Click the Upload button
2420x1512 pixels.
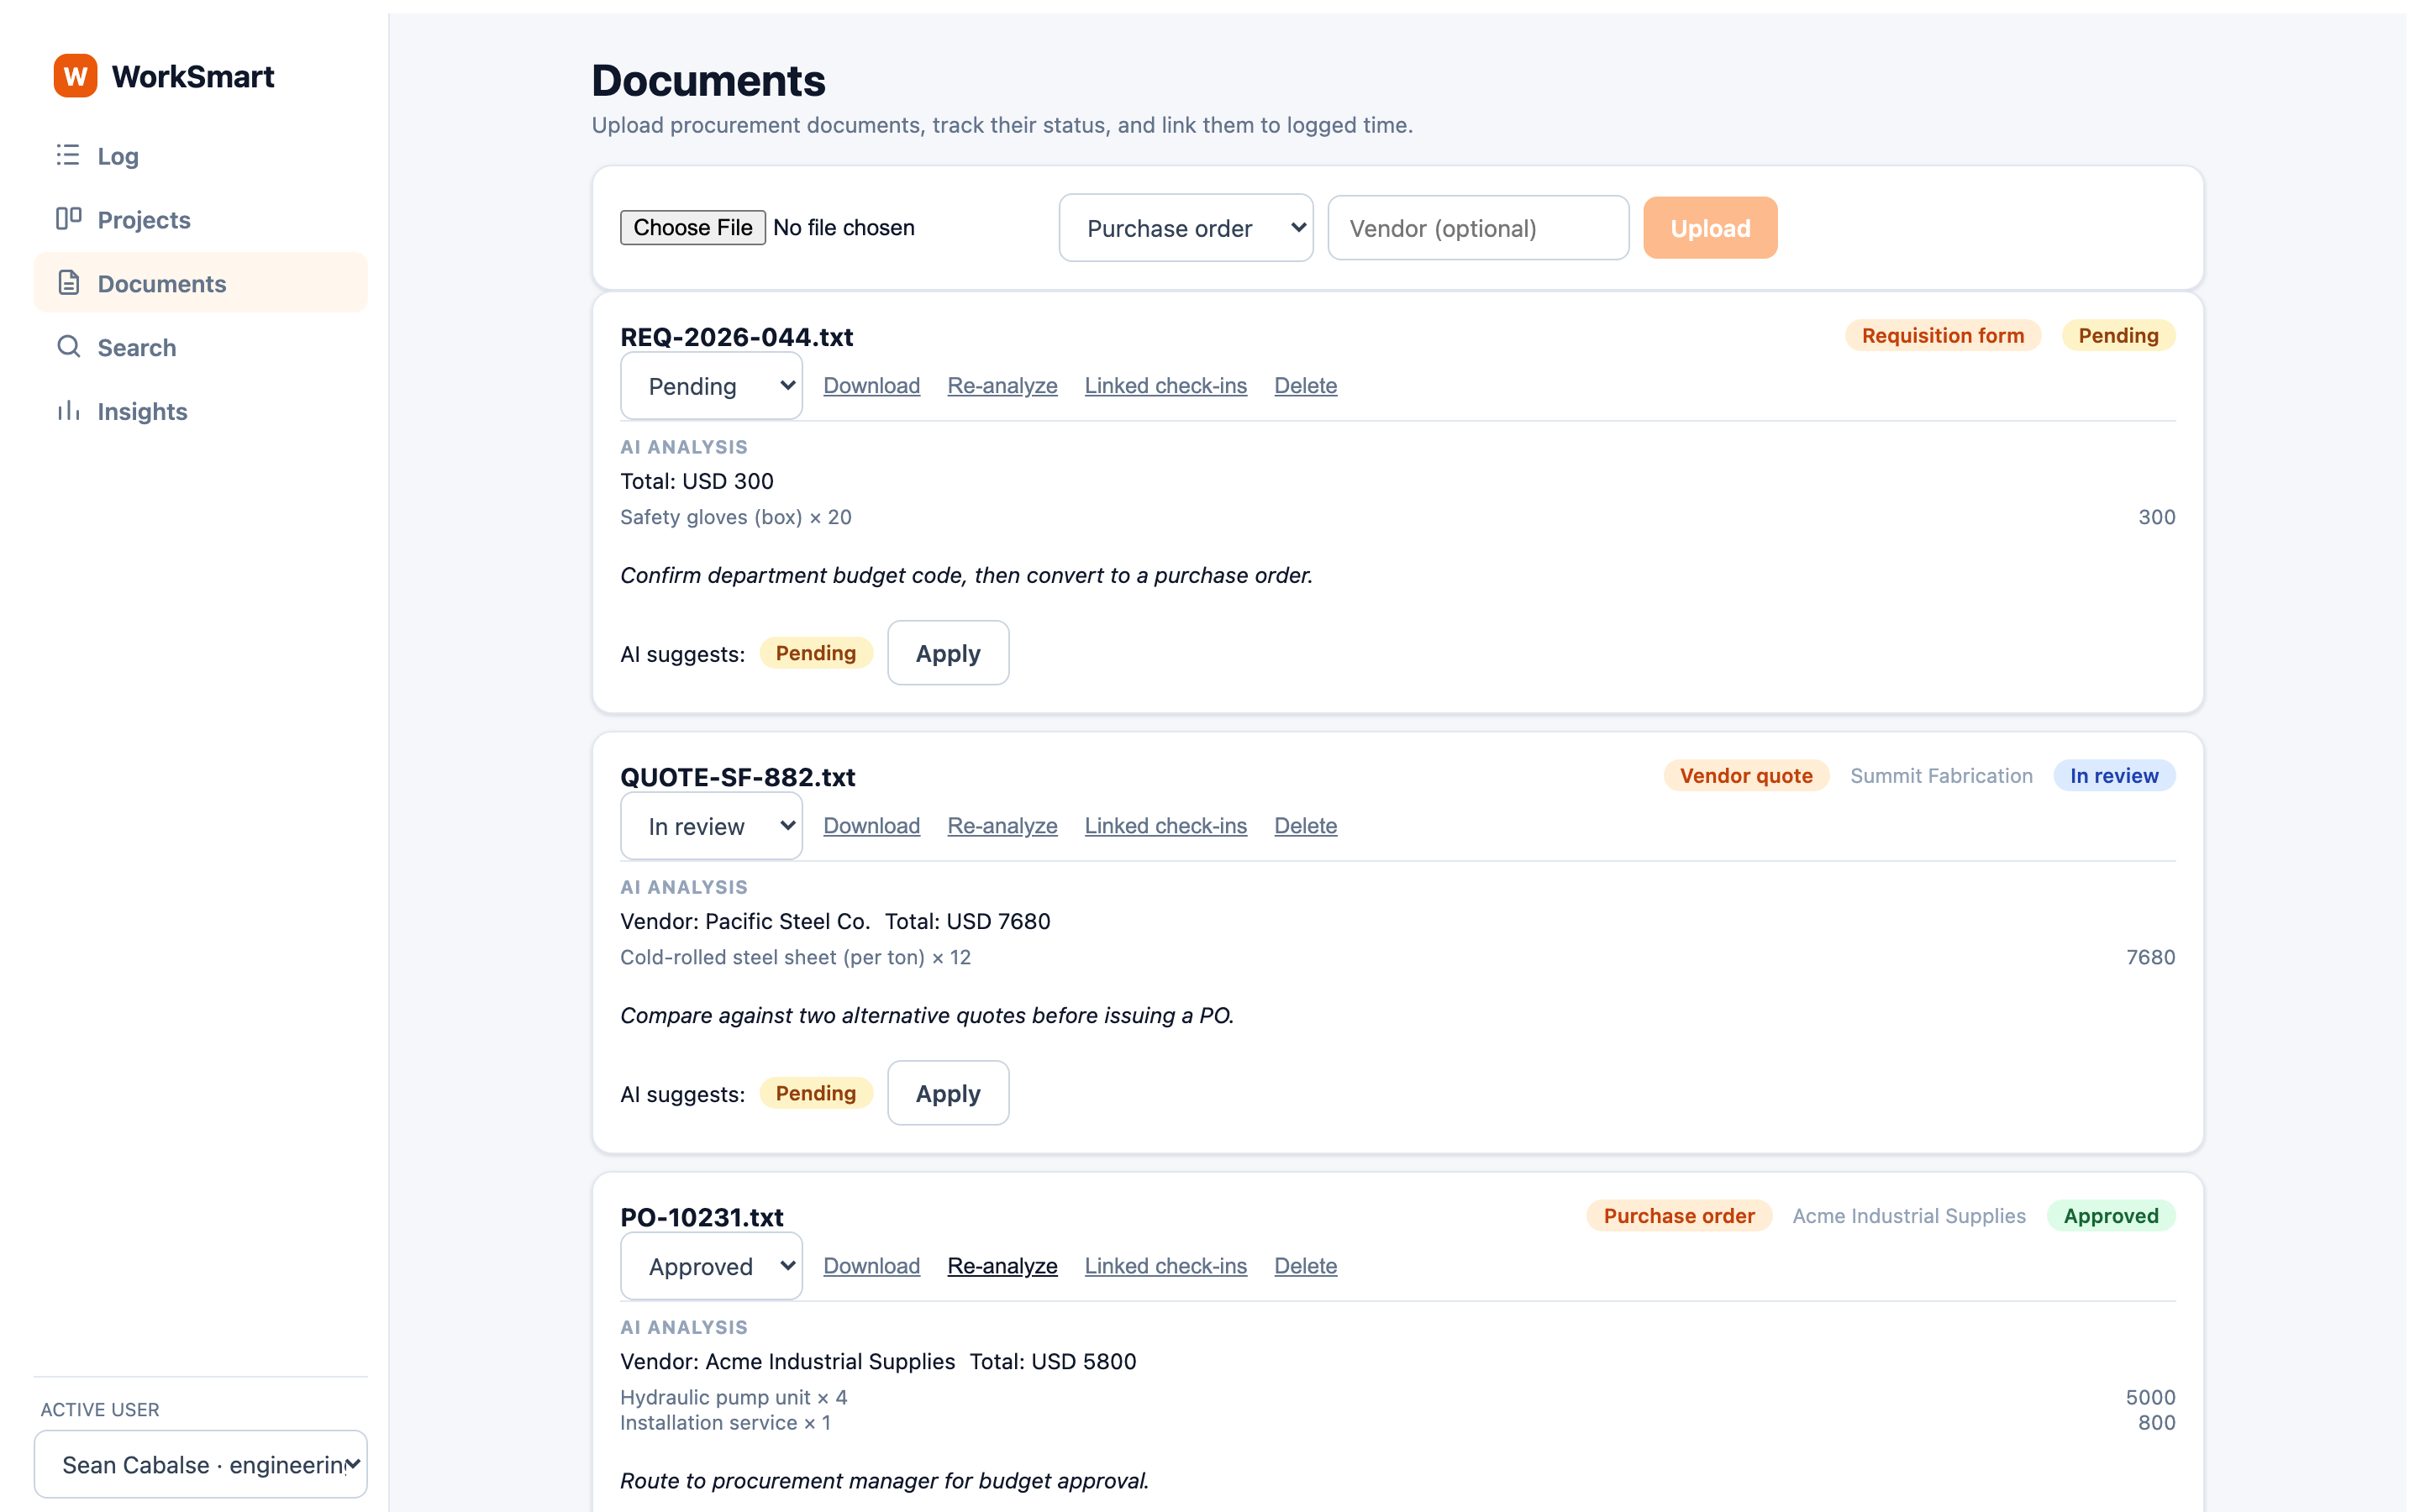tap(1710, 228)
